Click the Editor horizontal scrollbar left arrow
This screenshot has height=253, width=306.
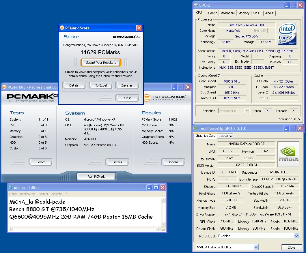[x=11, y=229]
